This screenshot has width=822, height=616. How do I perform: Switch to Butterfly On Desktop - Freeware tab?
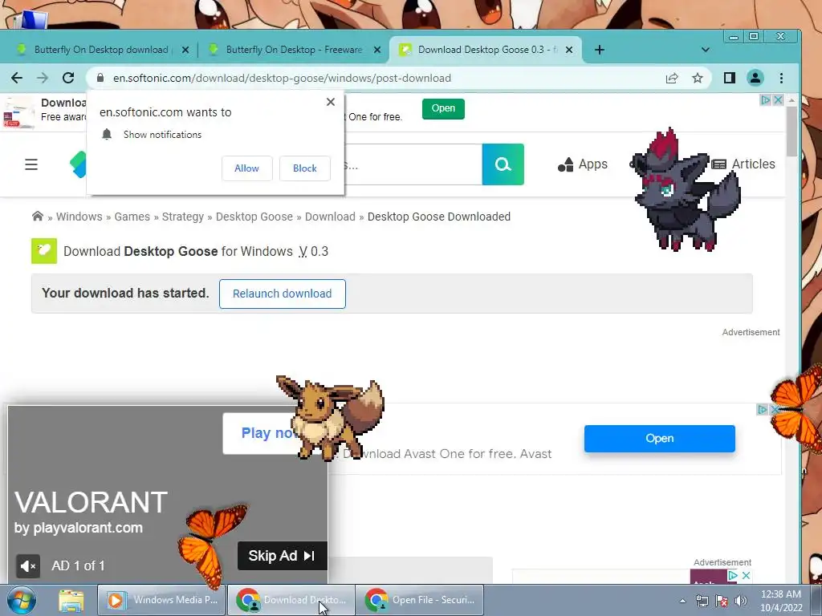[x=294, y=50]
